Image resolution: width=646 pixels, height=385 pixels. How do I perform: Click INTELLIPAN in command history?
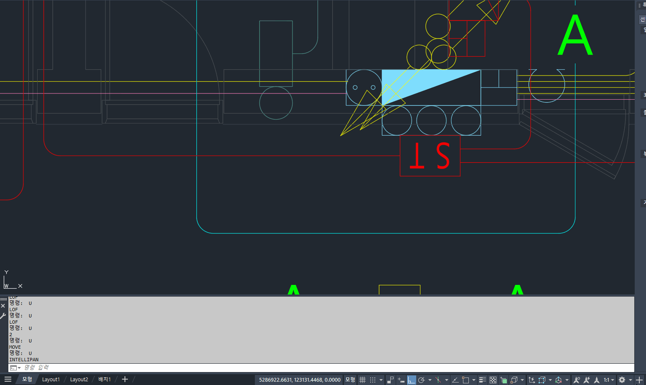(24, 360)
